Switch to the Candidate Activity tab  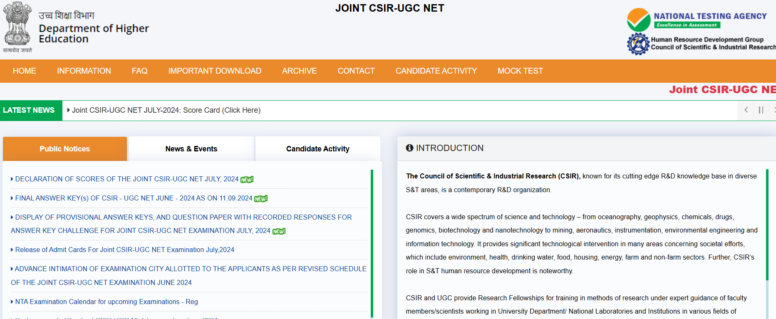318,149
